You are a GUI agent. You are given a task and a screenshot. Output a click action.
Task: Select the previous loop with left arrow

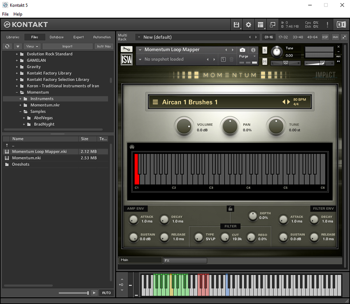284,102
